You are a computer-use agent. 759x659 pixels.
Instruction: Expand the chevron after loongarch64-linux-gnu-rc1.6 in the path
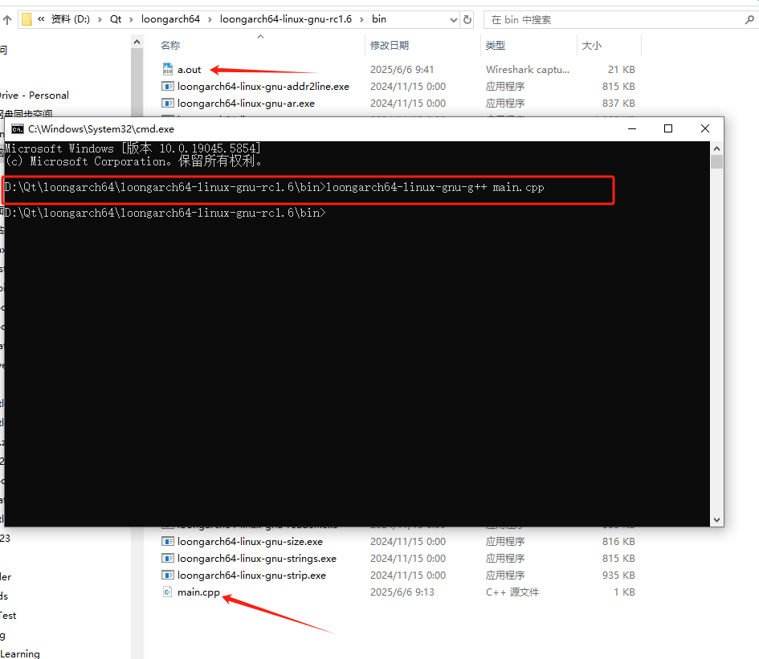(361, 19)
